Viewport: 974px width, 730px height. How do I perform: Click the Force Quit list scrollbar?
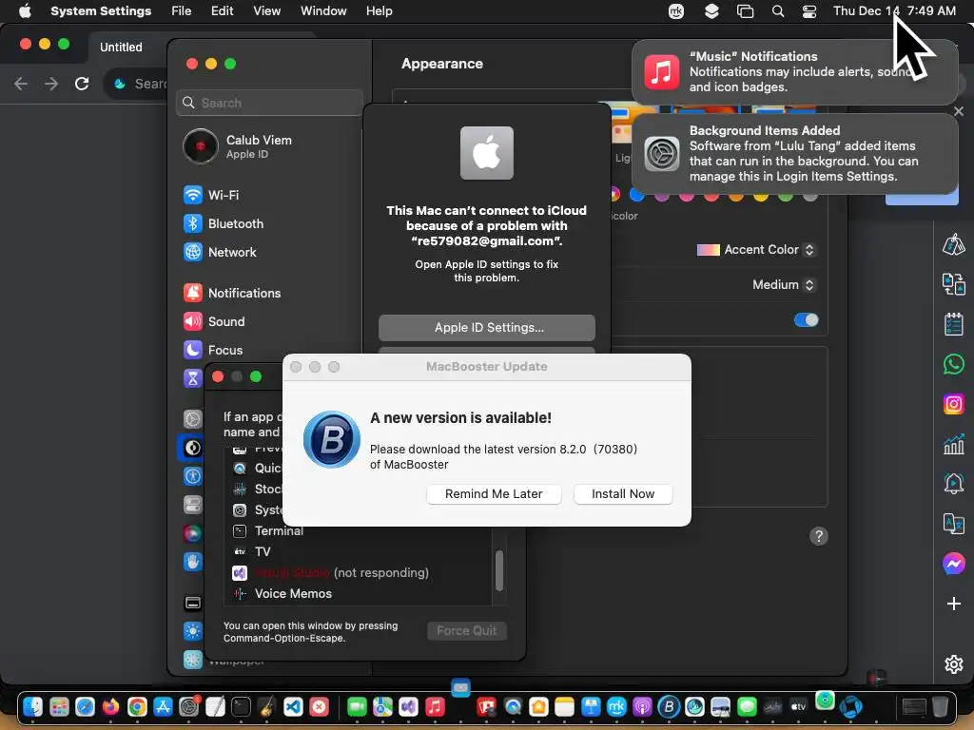coord(498,571)
